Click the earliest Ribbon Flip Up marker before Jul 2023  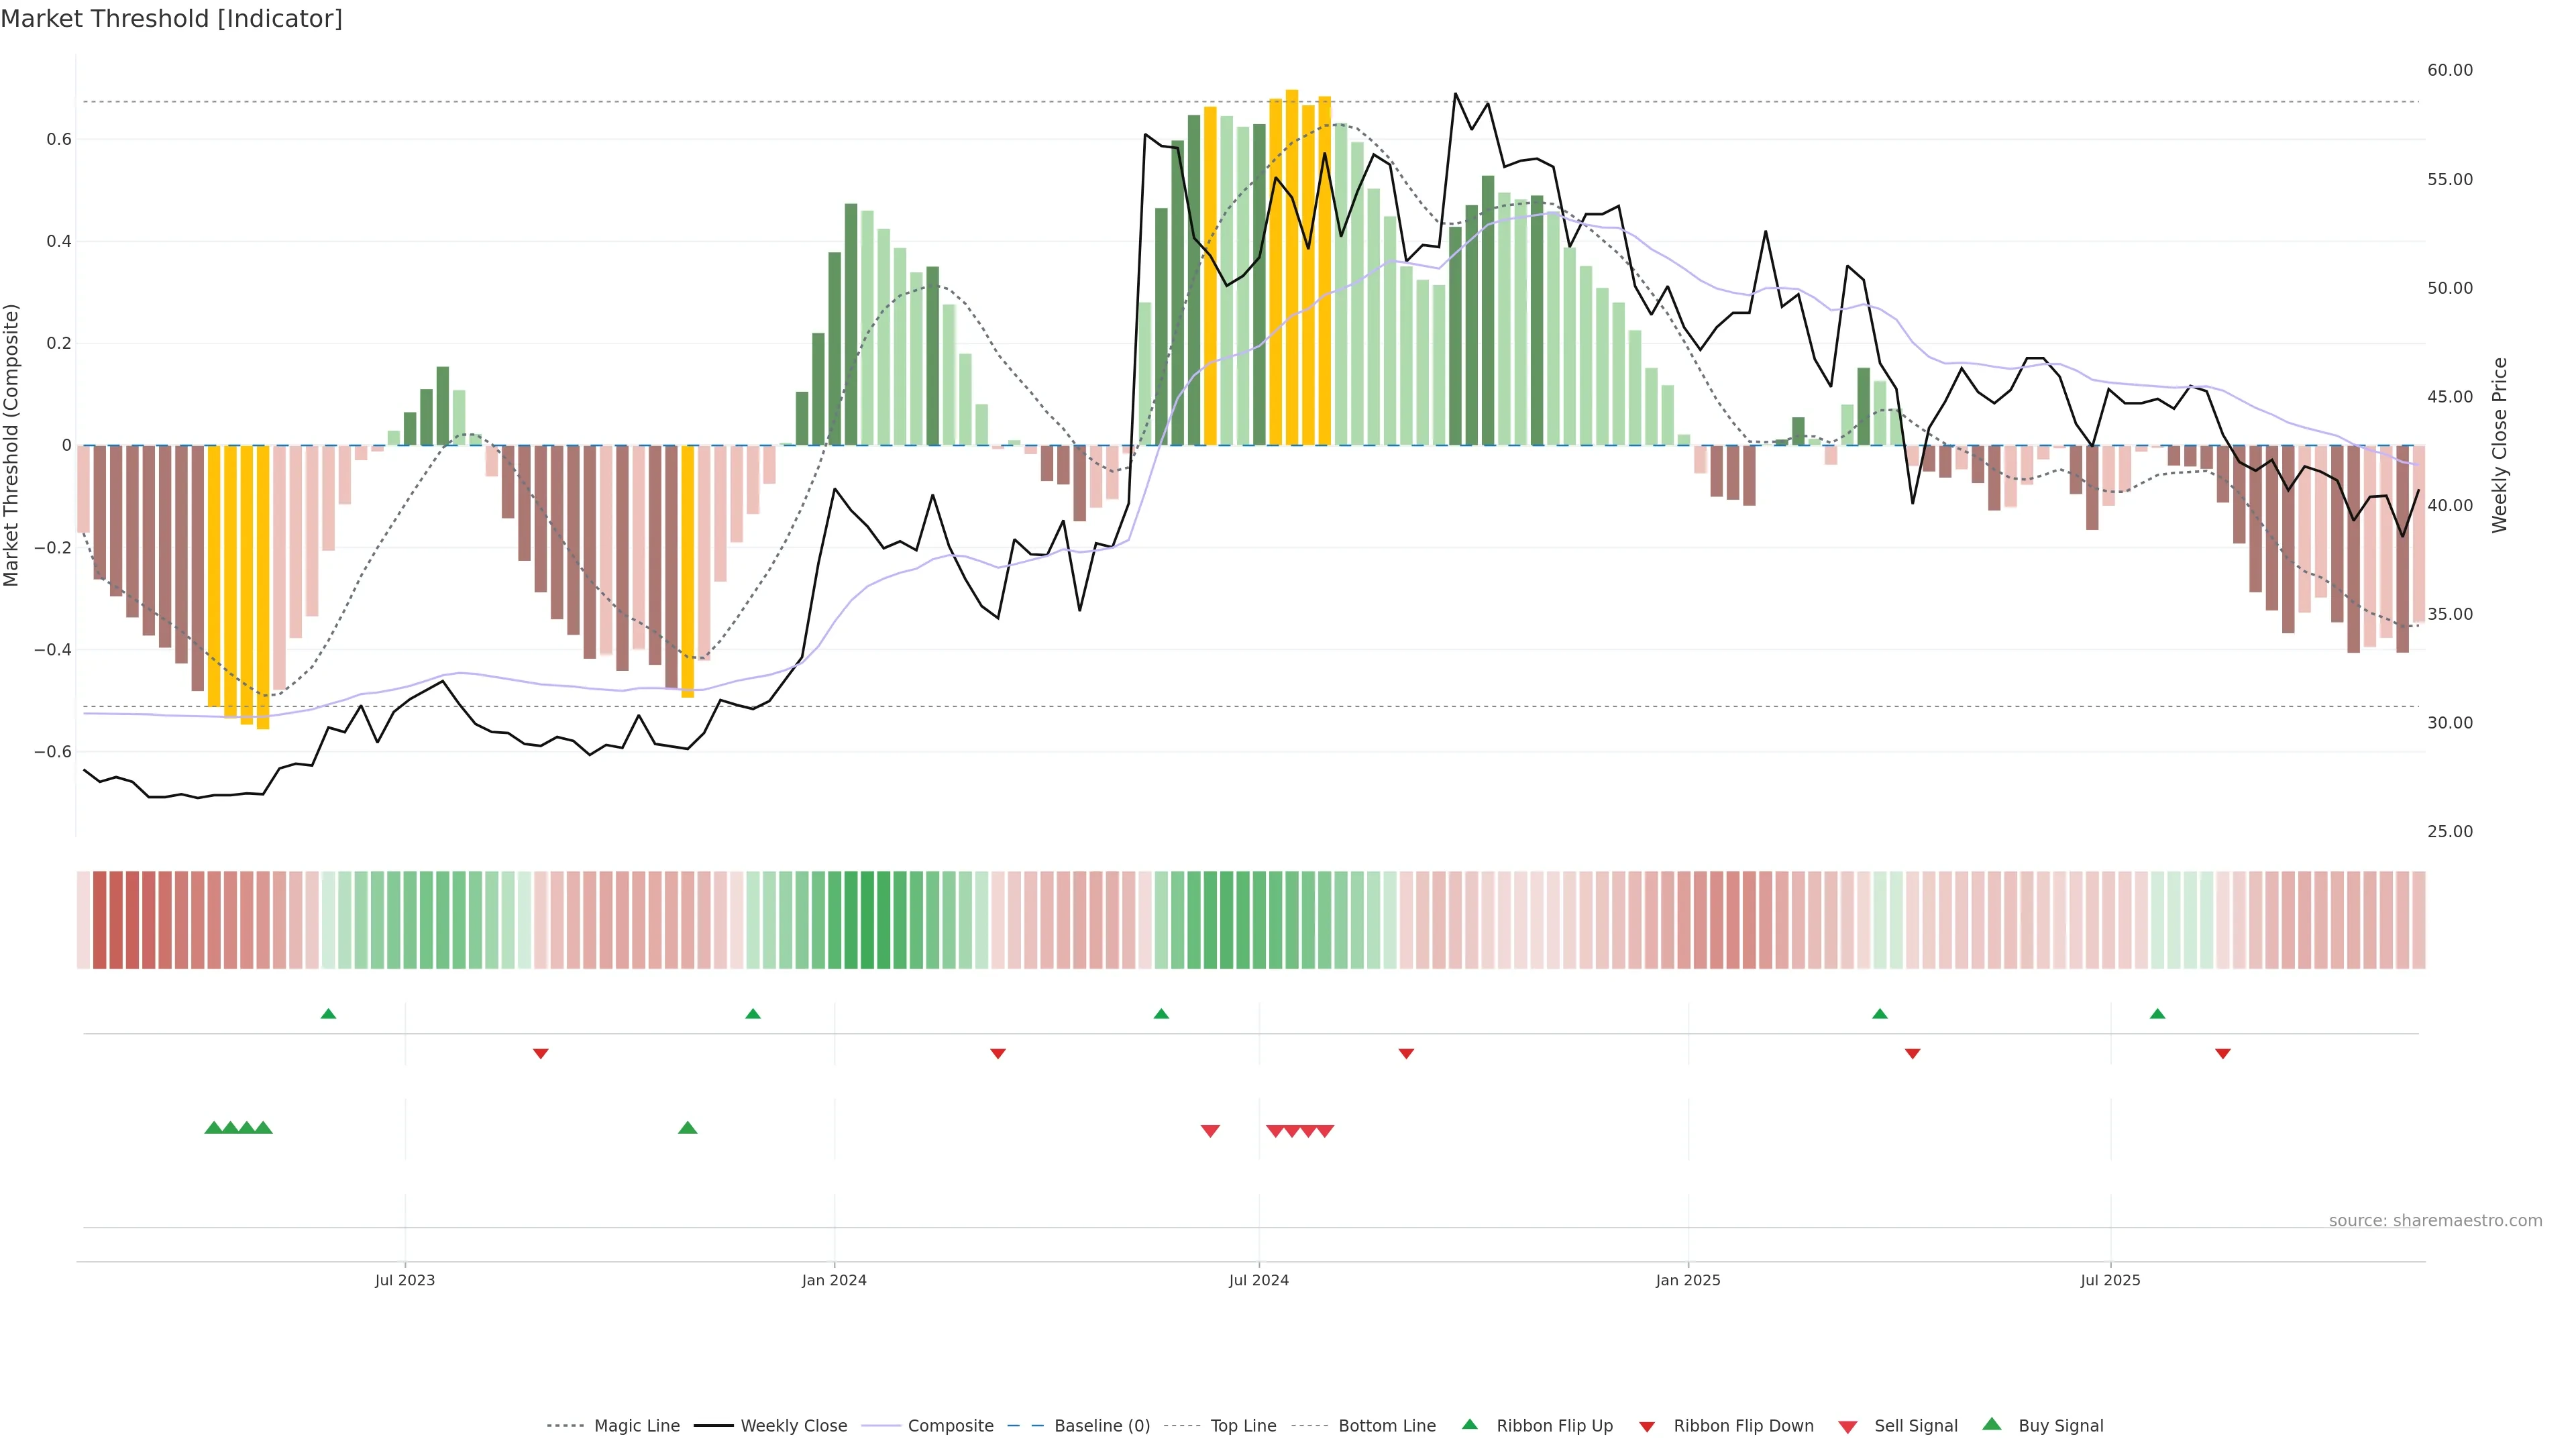[x=328, y=1014]
